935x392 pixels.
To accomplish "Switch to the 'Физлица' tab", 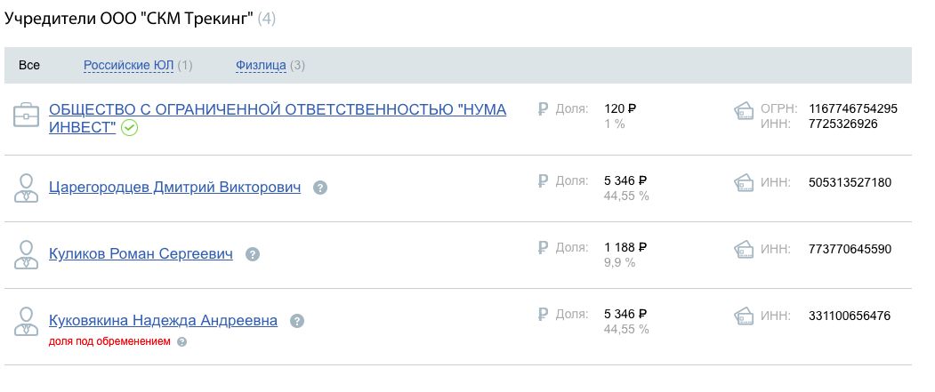I will coord(261,65).
